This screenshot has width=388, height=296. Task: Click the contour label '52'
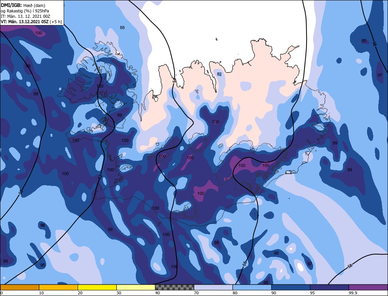pyautogui.click(x=100, y=177)
